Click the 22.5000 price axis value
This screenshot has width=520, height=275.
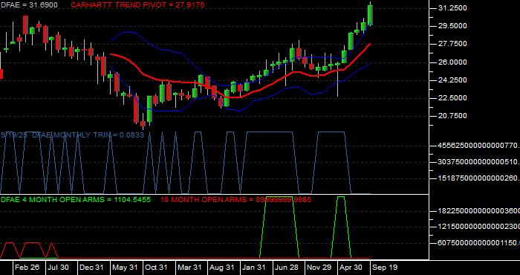click(453, 98)
